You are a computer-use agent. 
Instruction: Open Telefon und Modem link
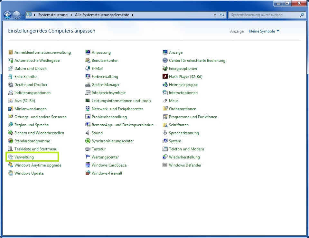[x=186, y=149]
